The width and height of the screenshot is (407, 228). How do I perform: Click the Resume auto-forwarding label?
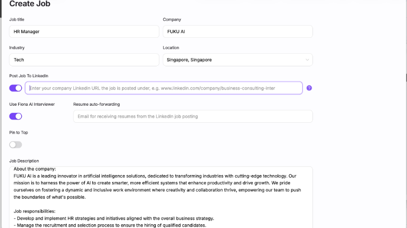pos(97,104)
